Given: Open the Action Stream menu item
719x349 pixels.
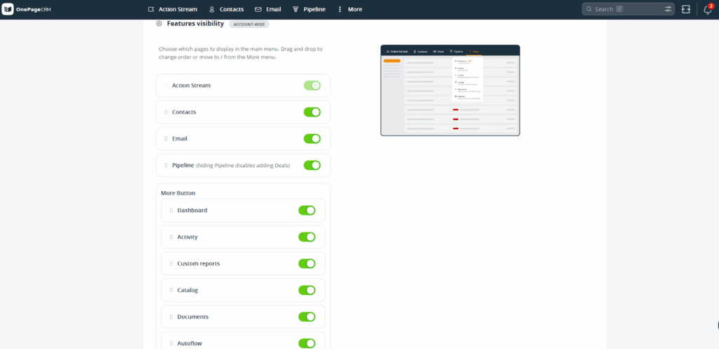Looking at the screenshot, I should tap(173, 9).
